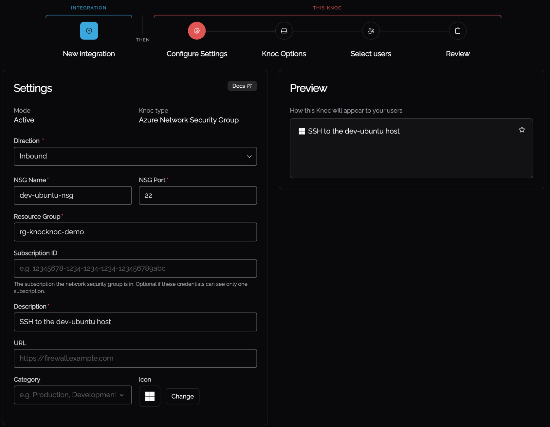The width and height of the screenshot is (550, 427).
Task: Select the New integration step label
Action: click(x=89, y=54)
